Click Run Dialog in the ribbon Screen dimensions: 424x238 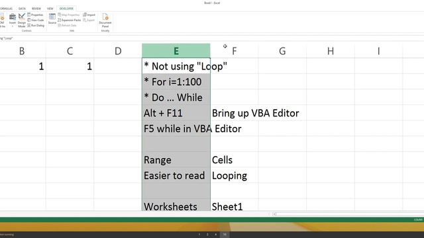pyautogui.click(x=36, y=25)
